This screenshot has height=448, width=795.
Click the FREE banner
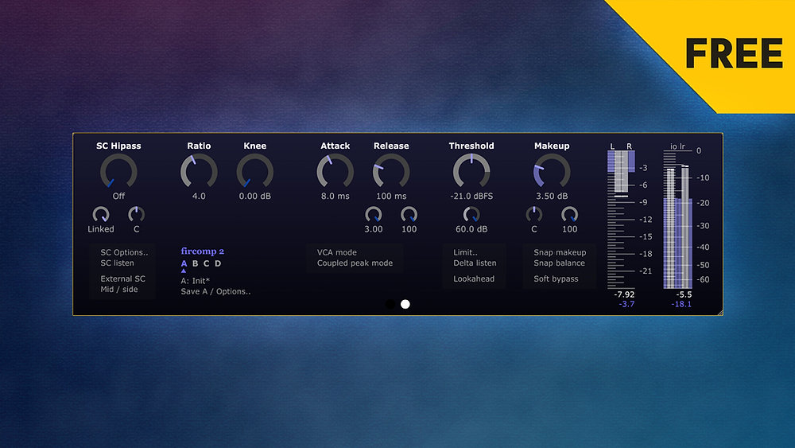tap(734, 53)
